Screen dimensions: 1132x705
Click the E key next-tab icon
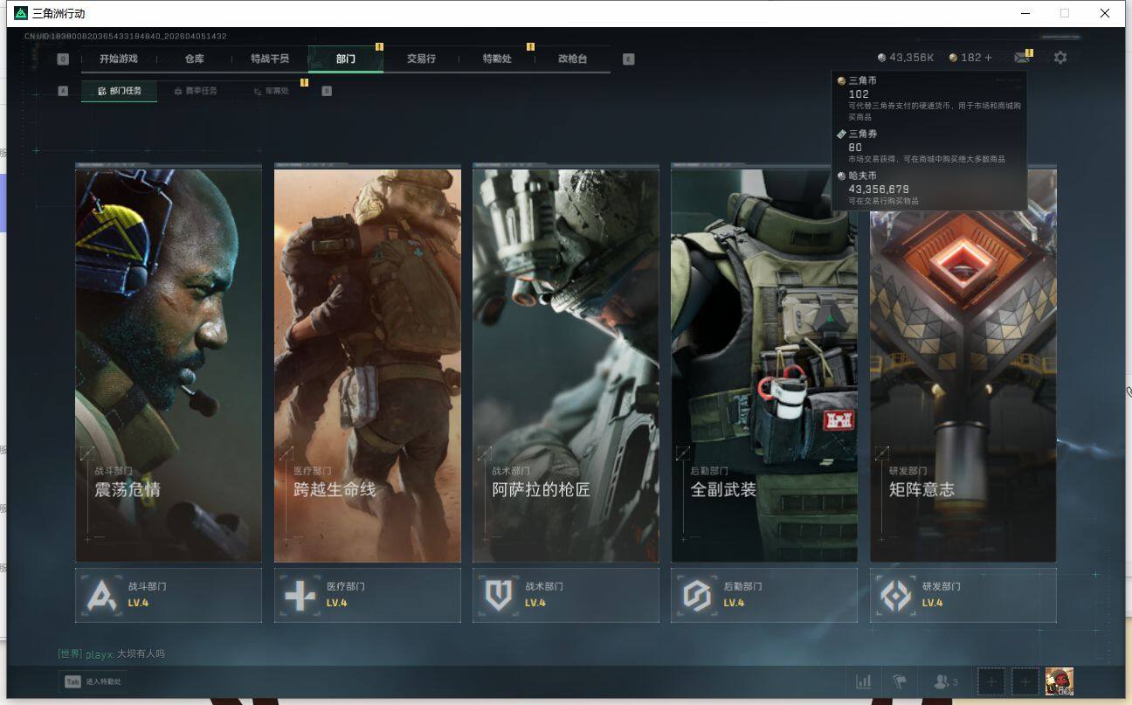click(x=629, y=59)
